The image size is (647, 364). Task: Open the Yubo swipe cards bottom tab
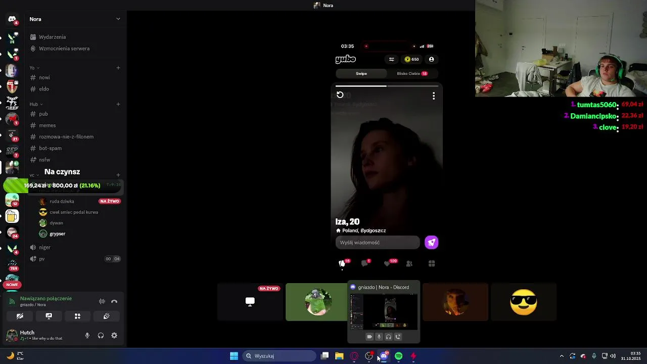342,263
